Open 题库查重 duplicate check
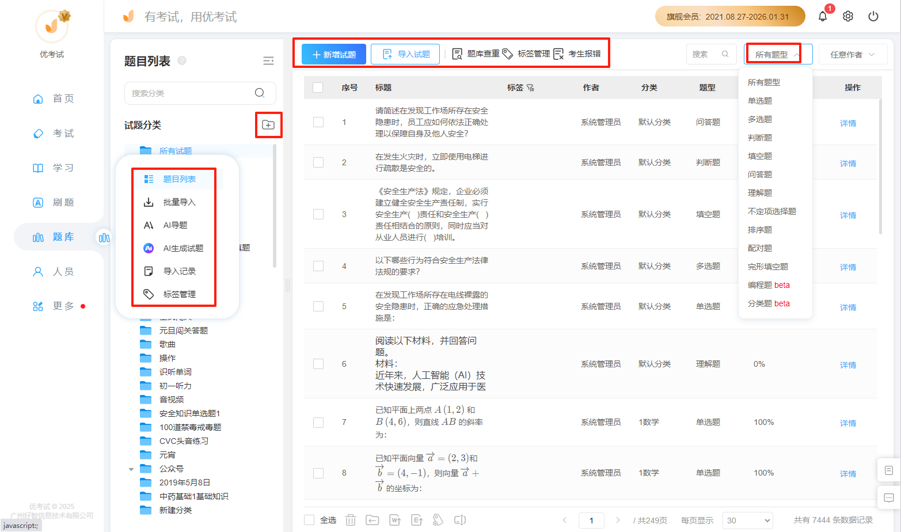Image resolution: width=901 pixels, height=532 pixels. [x=476, y=54]
